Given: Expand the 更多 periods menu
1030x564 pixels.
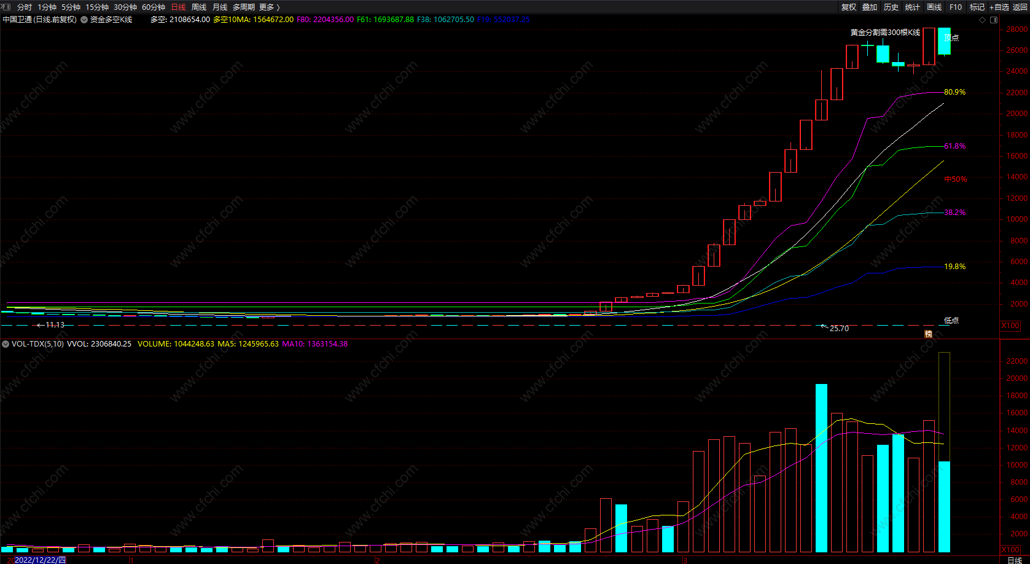Looking at the screenshot, I should [270, 7].
